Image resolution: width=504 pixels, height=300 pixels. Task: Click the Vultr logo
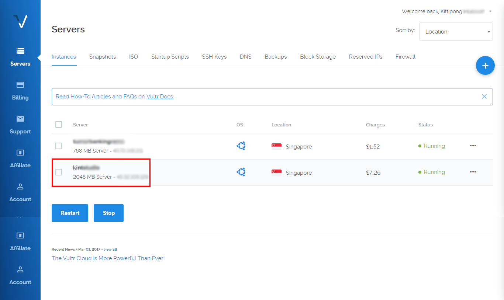20,21
